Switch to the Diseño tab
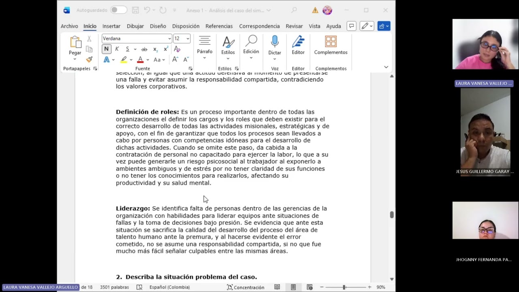Image resolution: width=519 pixels, height=292 pixels. (158, 26)
